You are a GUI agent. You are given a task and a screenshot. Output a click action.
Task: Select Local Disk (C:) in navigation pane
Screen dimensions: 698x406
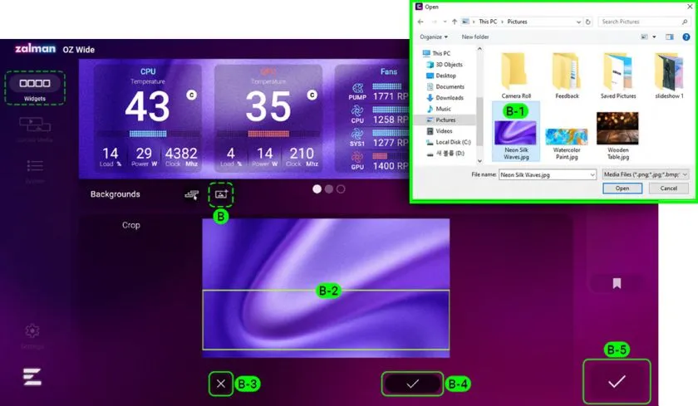click(453, 141)
